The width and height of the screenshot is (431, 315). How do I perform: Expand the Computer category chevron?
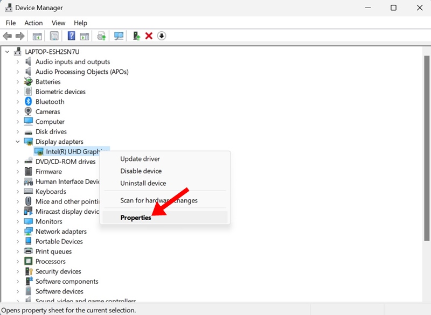coord(18,122)
